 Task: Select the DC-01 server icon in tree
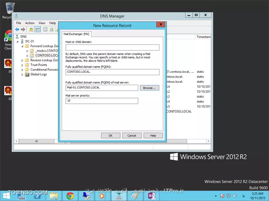click(x=22, y=41)
